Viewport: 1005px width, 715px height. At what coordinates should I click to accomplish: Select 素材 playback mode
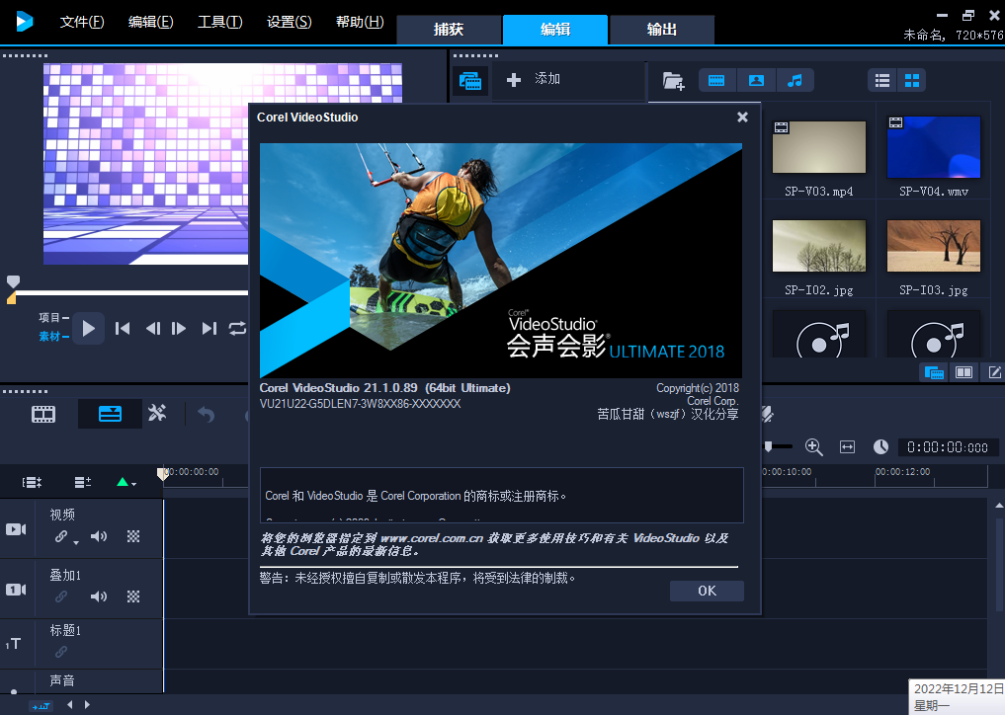coord(53,337)
